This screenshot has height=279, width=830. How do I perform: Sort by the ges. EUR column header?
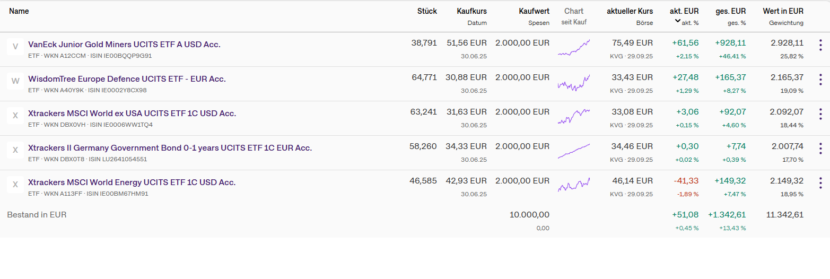click(x=730, y=11)
